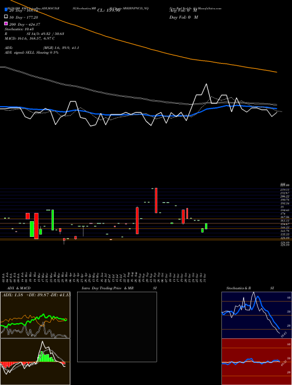The width and height of the screenshot is (292, 385).
Task: Click the tall red candlestick at the chart peak
Action: (156, 200)
